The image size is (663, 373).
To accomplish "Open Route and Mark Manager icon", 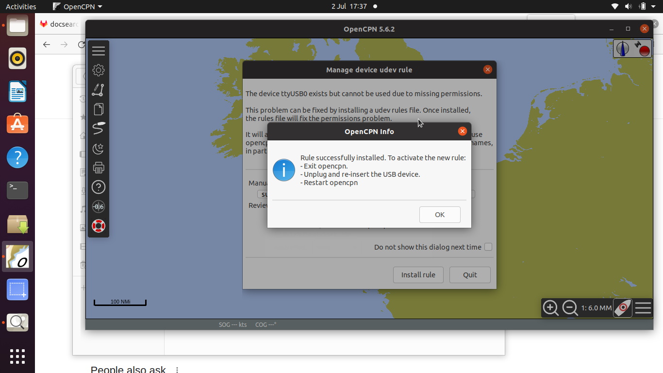I will tap(99, 109).
